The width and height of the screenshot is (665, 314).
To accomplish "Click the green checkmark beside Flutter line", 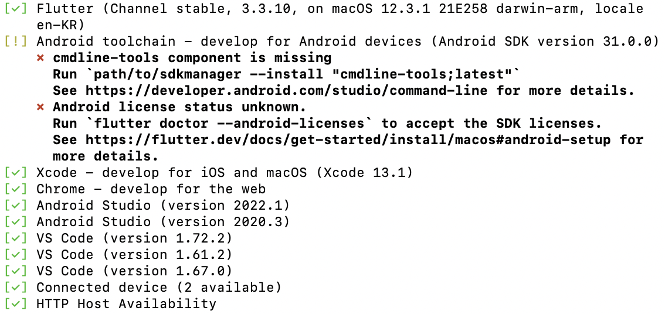I will coord(16,8).
